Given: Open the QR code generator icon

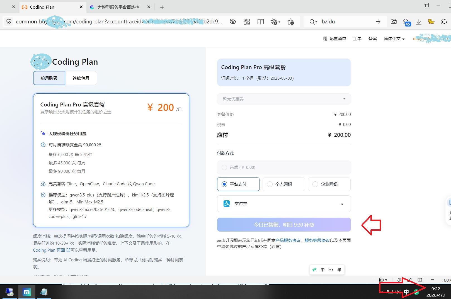Looking at the screenshot, I should [247, 22].
